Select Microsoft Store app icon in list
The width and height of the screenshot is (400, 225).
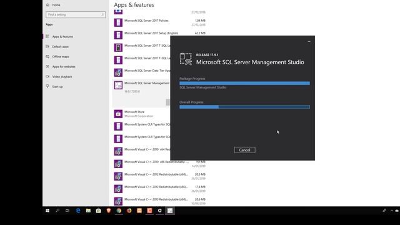coord(118,114)
